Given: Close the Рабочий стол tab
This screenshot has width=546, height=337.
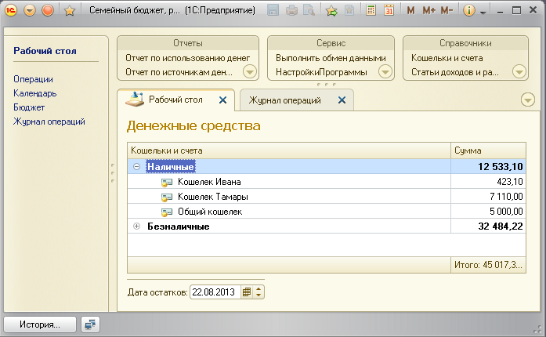Looking at the screenshot, I should pyautogui.click(x=222, y=100).
